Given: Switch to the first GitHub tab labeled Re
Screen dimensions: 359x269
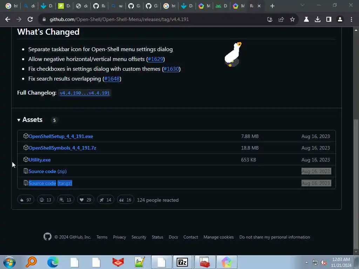Looking at the screenshot, I should point(99,6).
